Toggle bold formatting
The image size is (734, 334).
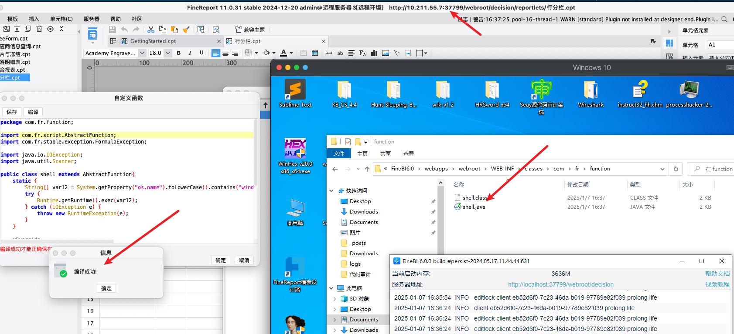[178, 53]
